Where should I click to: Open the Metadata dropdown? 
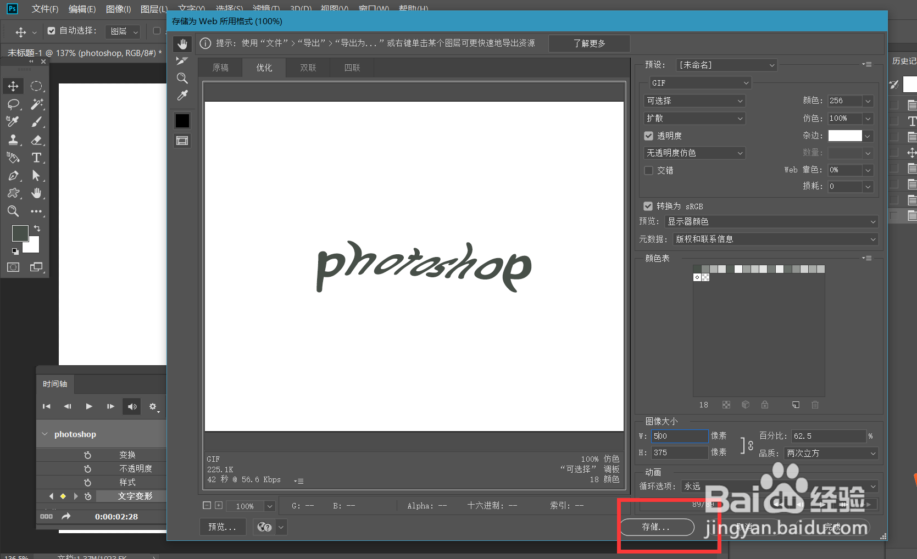point(775,239)
